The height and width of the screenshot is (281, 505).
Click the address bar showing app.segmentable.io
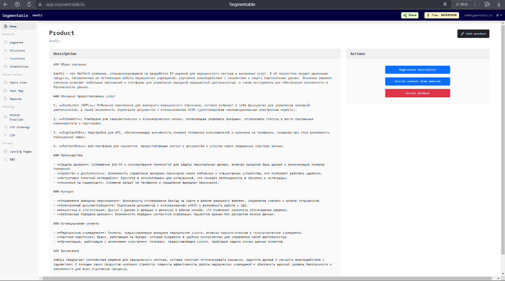coord(65,5)
